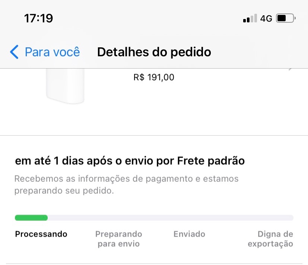Go back to Para você
The image size is (308, 265).
click(52, 52)
